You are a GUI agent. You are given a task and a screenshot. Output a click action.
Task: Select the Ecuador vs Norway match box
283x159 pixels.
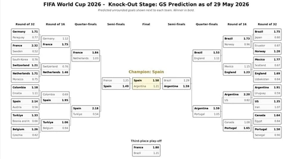click(267, 48)
